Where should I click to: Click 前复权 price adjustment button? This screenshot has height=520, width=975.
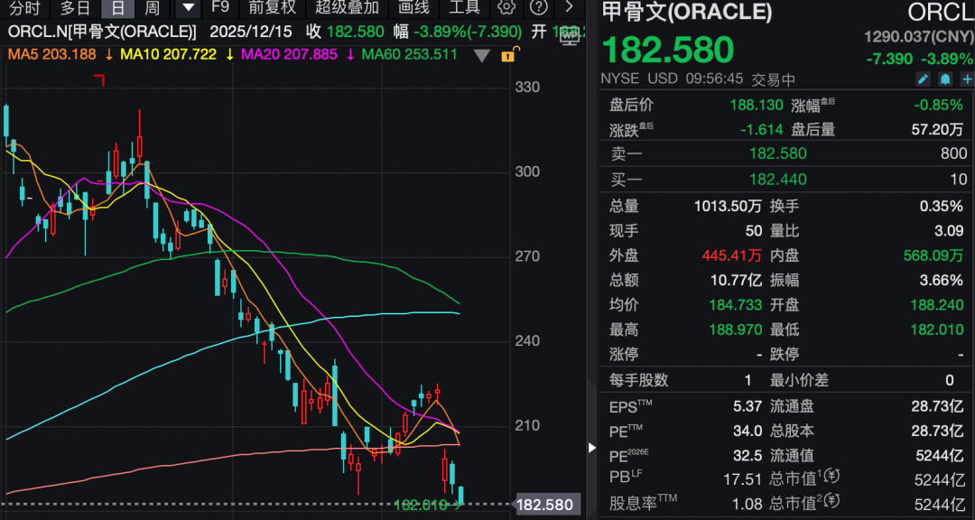(x=273, y=7)
